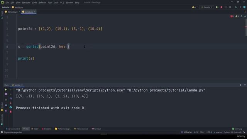
Task: Click scroll-to-end icon in Run panel
Action: (10, 103)
